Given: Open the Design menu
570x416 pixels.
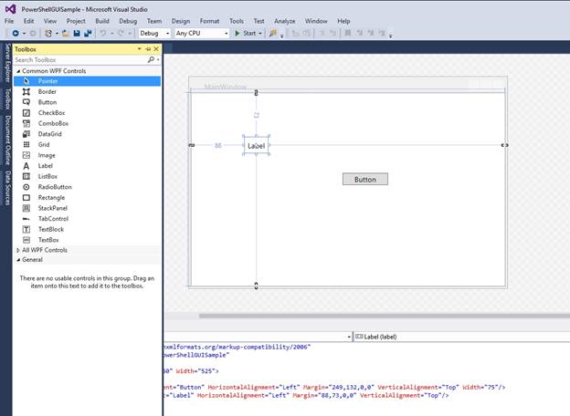Looking at the screenshot, I should 181,21.
